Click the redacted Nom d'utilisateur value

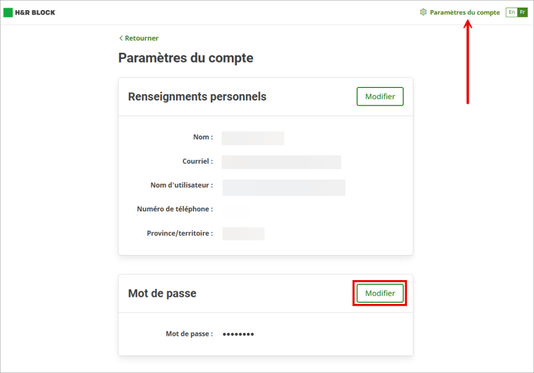(283, 187)
